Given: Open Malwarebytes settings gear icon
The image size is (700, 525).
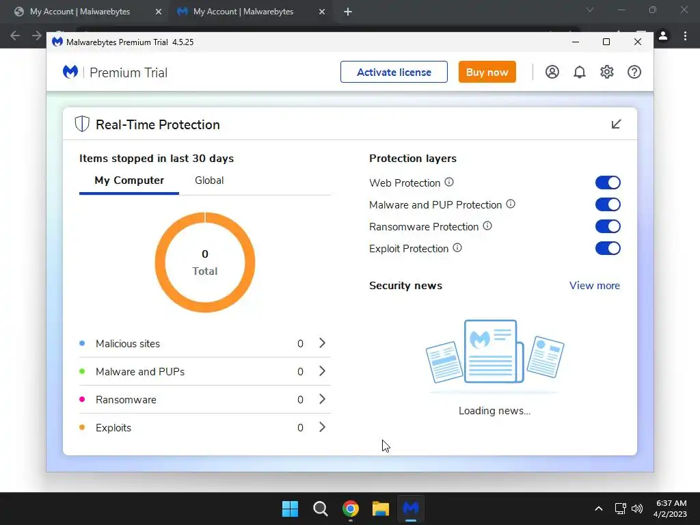Looking at the screenshot, I should click(x=607, y=72).
